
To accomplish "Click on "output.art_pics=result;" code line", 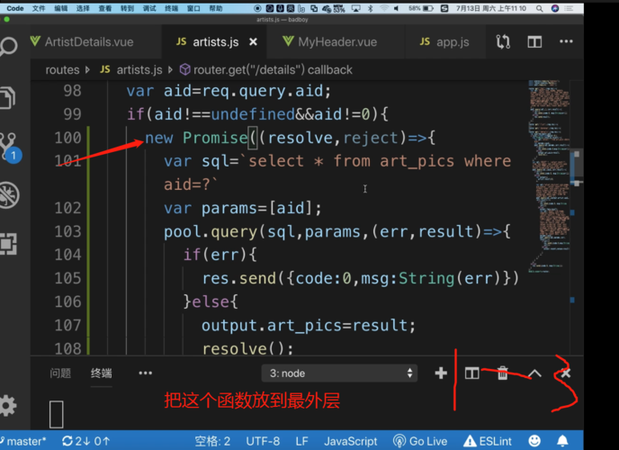I will (x=309, y=325).
